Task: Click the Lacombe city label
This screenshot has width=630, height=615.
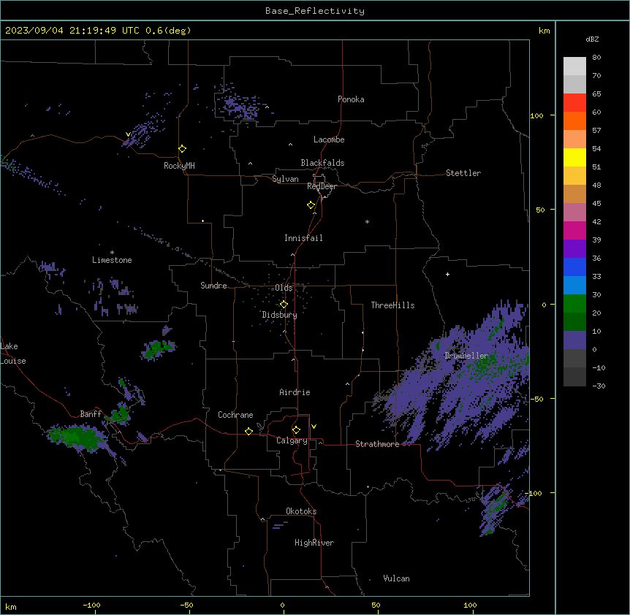Action: click(x=329, y=140)
